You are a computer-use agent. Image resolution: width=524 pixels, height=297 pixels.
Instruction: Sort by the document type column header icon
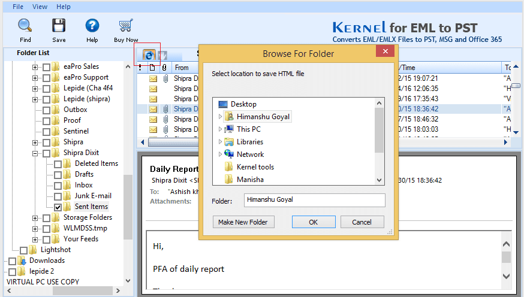pos(152,68)
